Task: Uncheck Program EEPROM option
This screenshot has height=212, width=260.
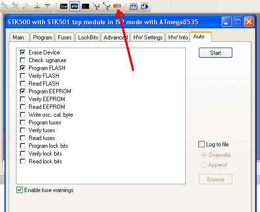Action: [22, 91]
